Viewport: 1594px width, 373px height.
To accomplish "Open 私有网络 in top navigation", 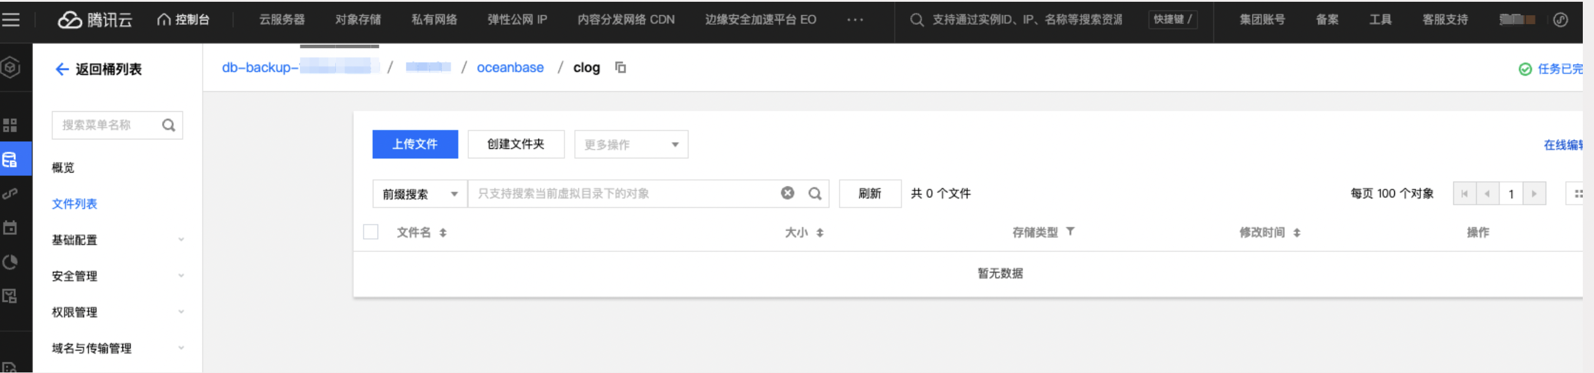I will tap(434, 20).
